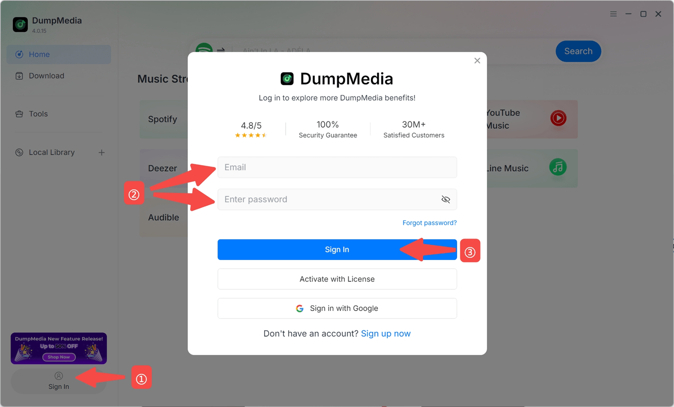
Task: Maximize the DumpMedia window
Action: [x=643, y=14]
